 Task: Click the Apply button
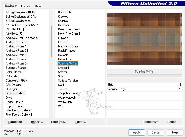coord(136,132)
